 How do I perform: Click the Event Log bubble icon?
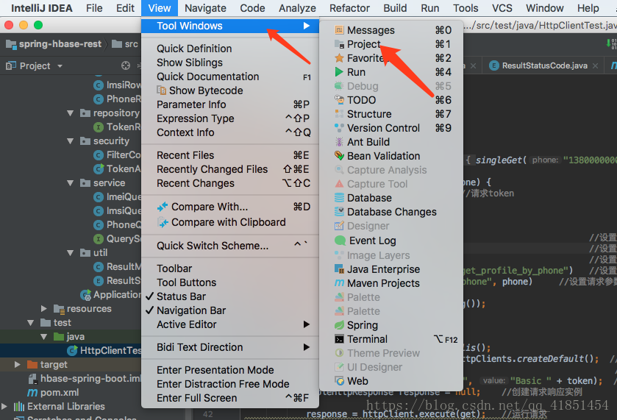[x=340, y=241]
